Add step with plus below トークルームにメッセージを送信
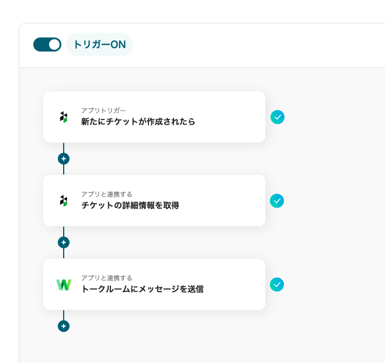Image resolution: width=385 pixels, height=363 pixels. pos(64,326)
